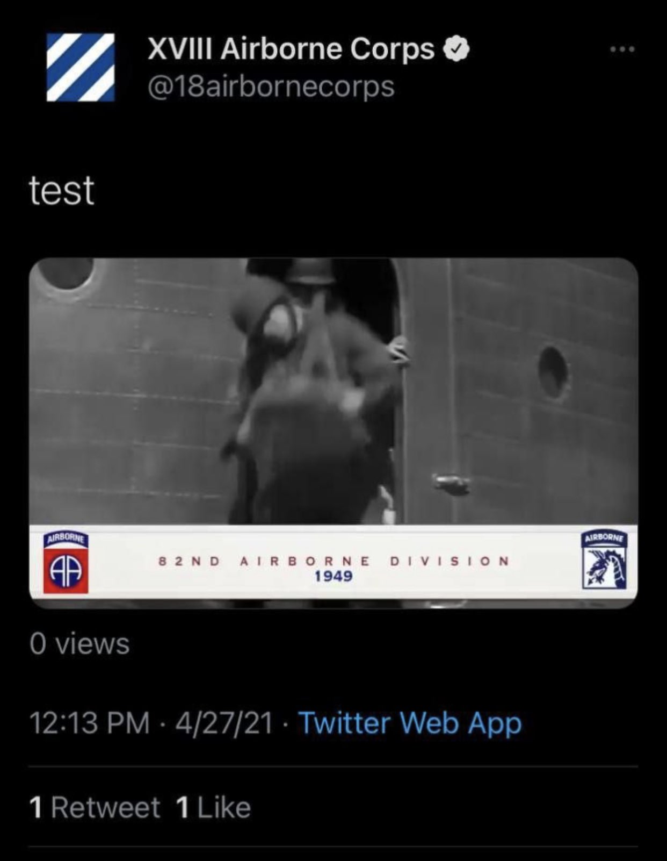This screenshot has height=861, width=667.
Task: Click the aircraft door handle in video
Action: (x=451, y=482)
